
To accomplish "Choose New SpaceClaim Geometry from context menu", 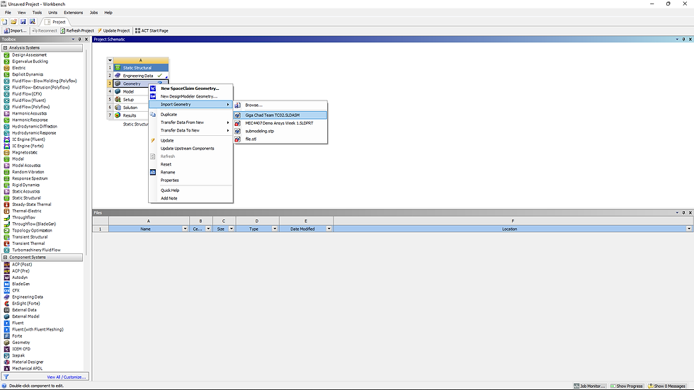I will coord(190,88).
